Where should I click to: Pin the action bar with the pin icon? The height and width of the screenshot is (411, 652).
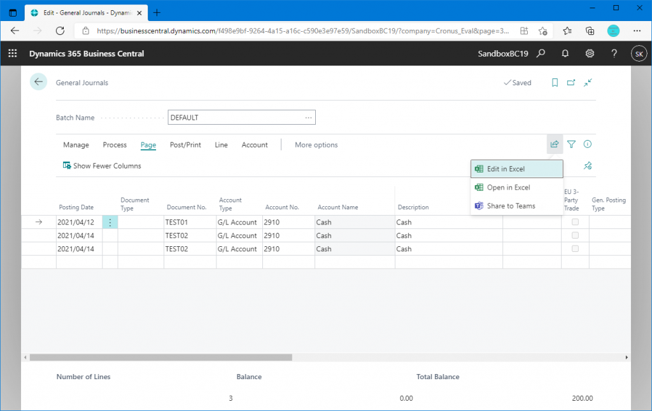(x=588, y=165)
